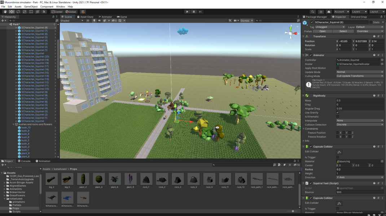Image resolution: width=386 pixels, height=216 pixels.
Task: Tick the Static checkbox
Action: pyautogui.click(x=370, y=22)
